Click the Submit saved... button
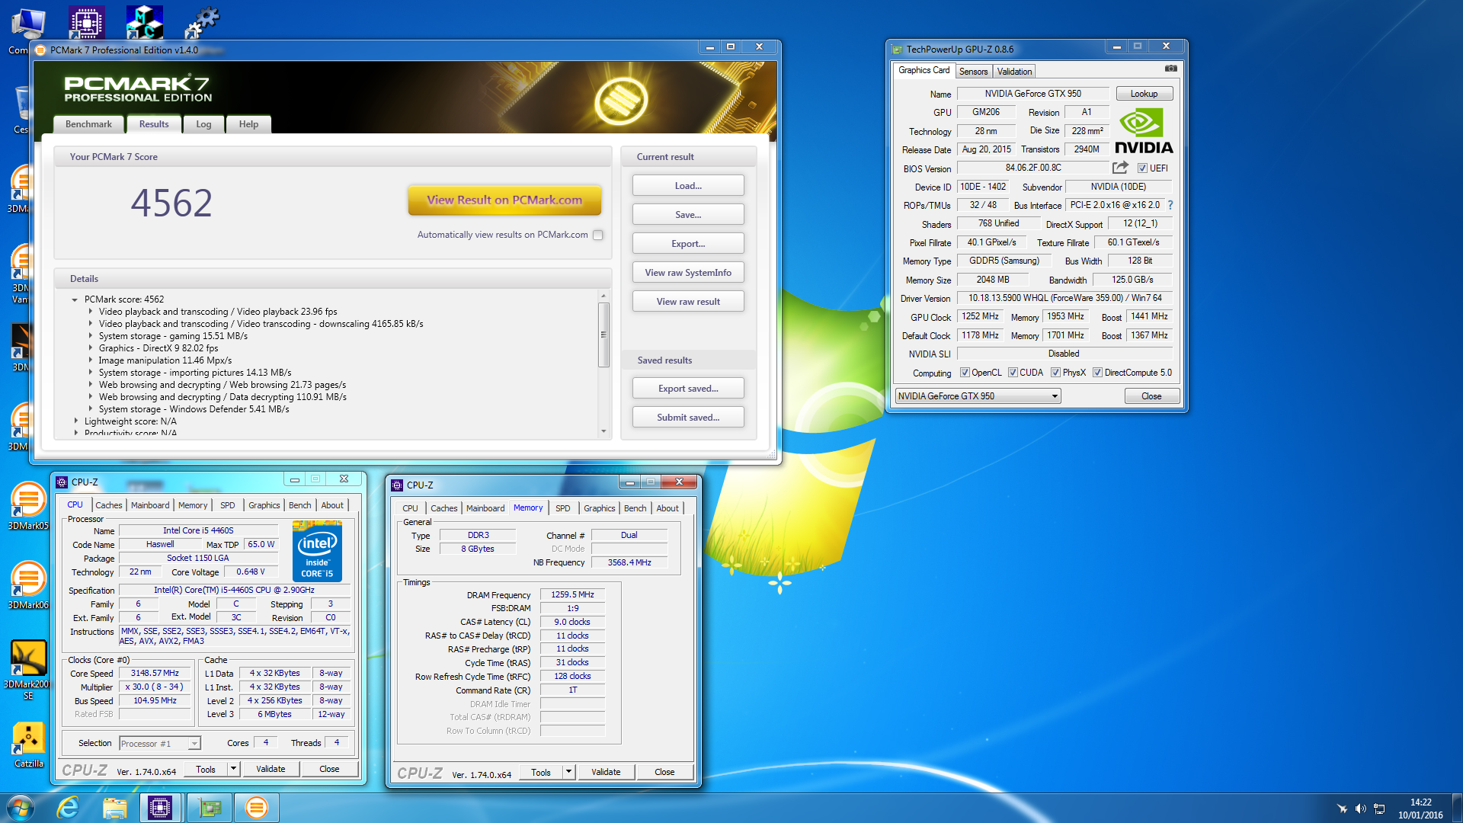 pos(688,418)
